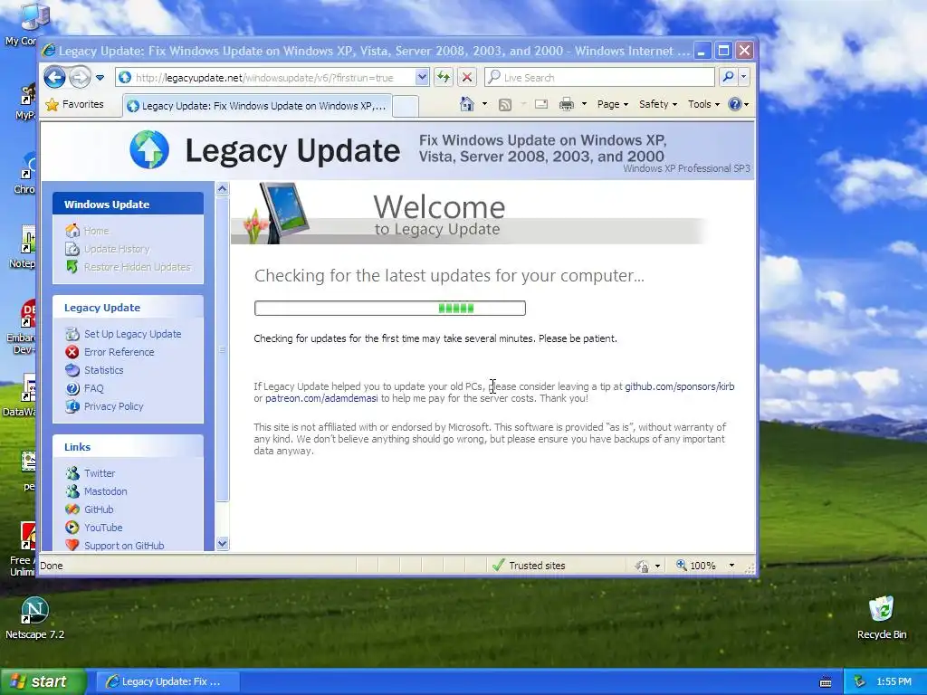This screenshot has height=695, width=927.
Task: Select the Netscape 7.2 desktop icon
Action: (35, 618)
